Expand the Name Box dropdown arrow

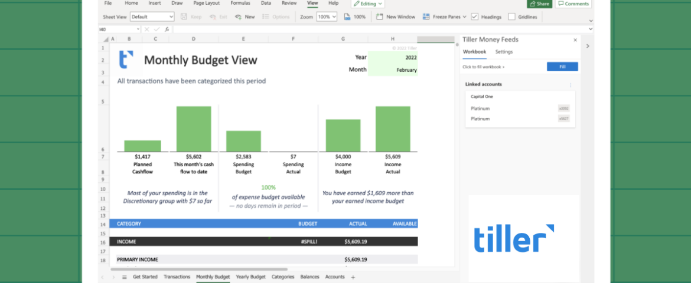(x=138, y=29)
